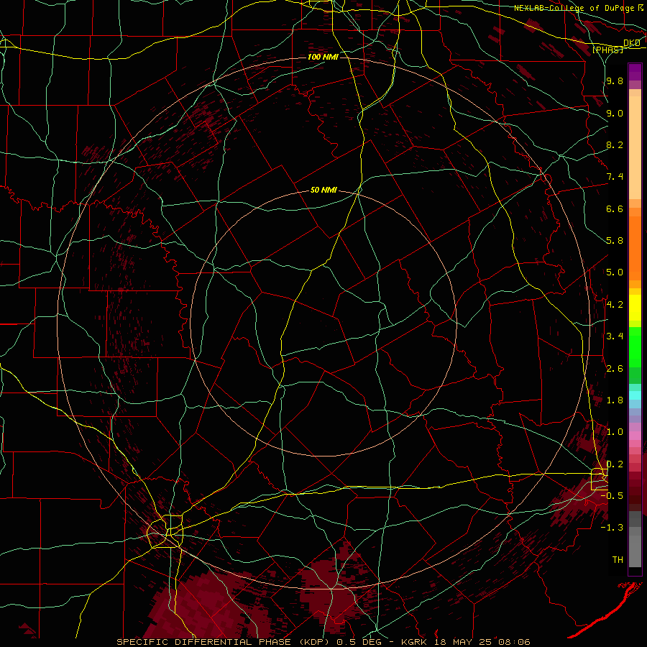Pick the cyan segment of the color bar

point(635,395)
